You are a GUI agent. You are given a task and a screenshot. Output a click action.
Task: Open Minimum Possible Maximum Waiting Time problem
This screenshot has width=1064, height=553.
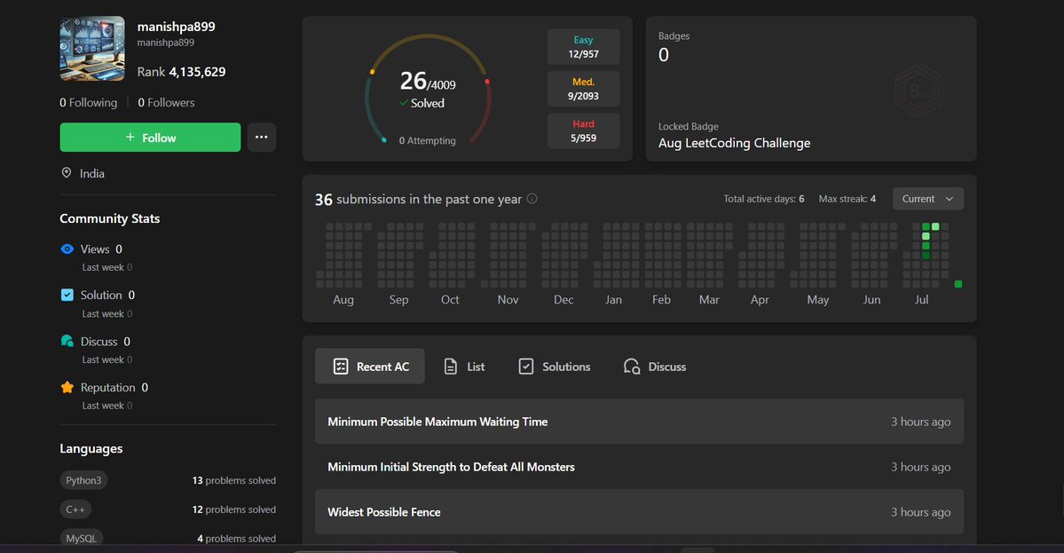coord(639,422)
